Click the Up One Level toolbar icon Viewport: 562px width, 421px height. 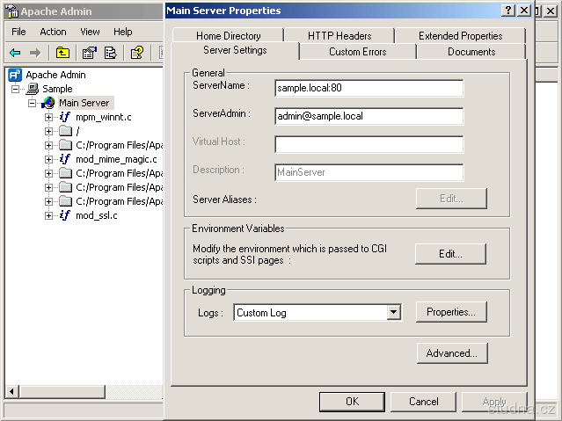(62, 53)
